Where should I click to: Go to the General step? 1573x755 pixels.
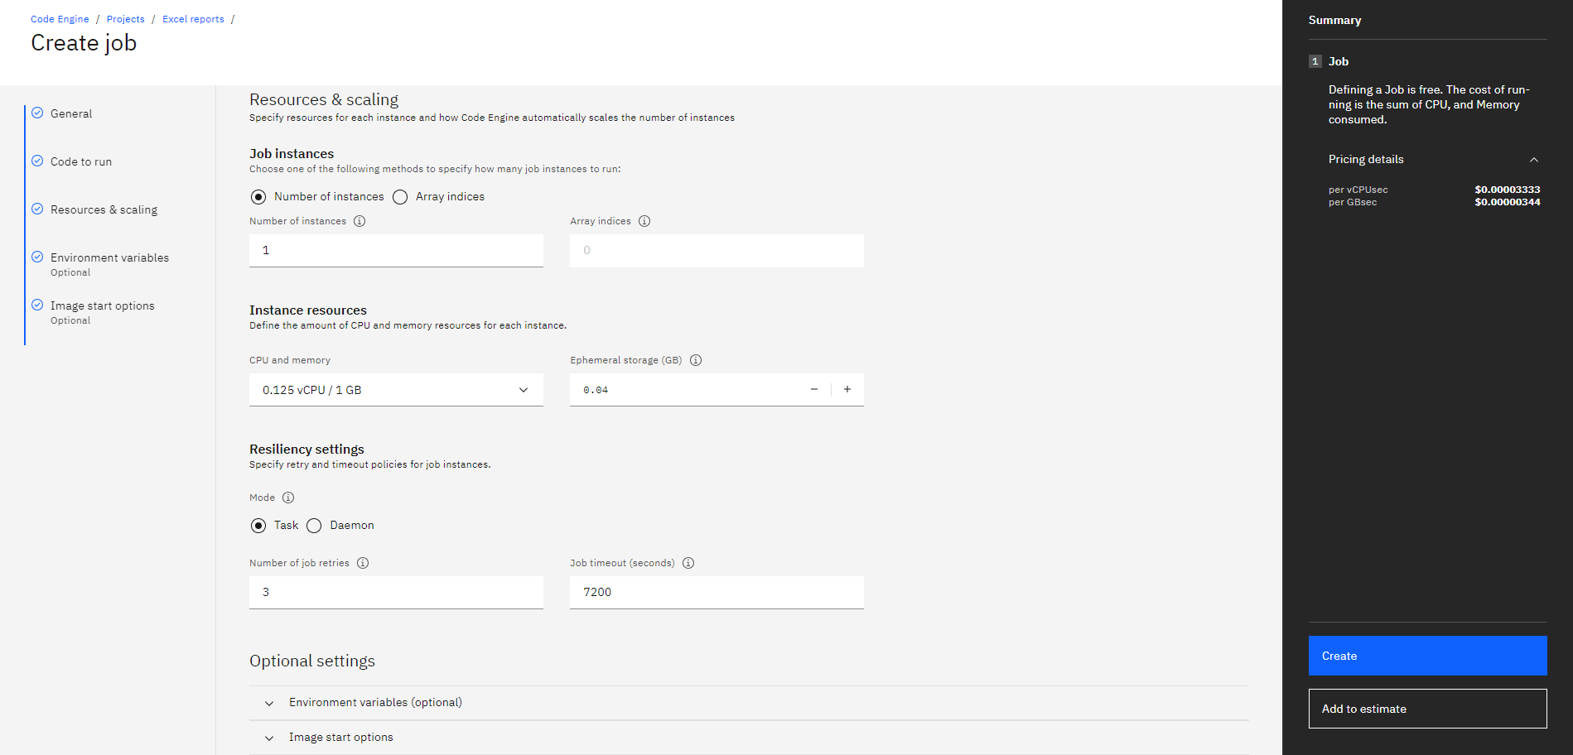[71, 113]
